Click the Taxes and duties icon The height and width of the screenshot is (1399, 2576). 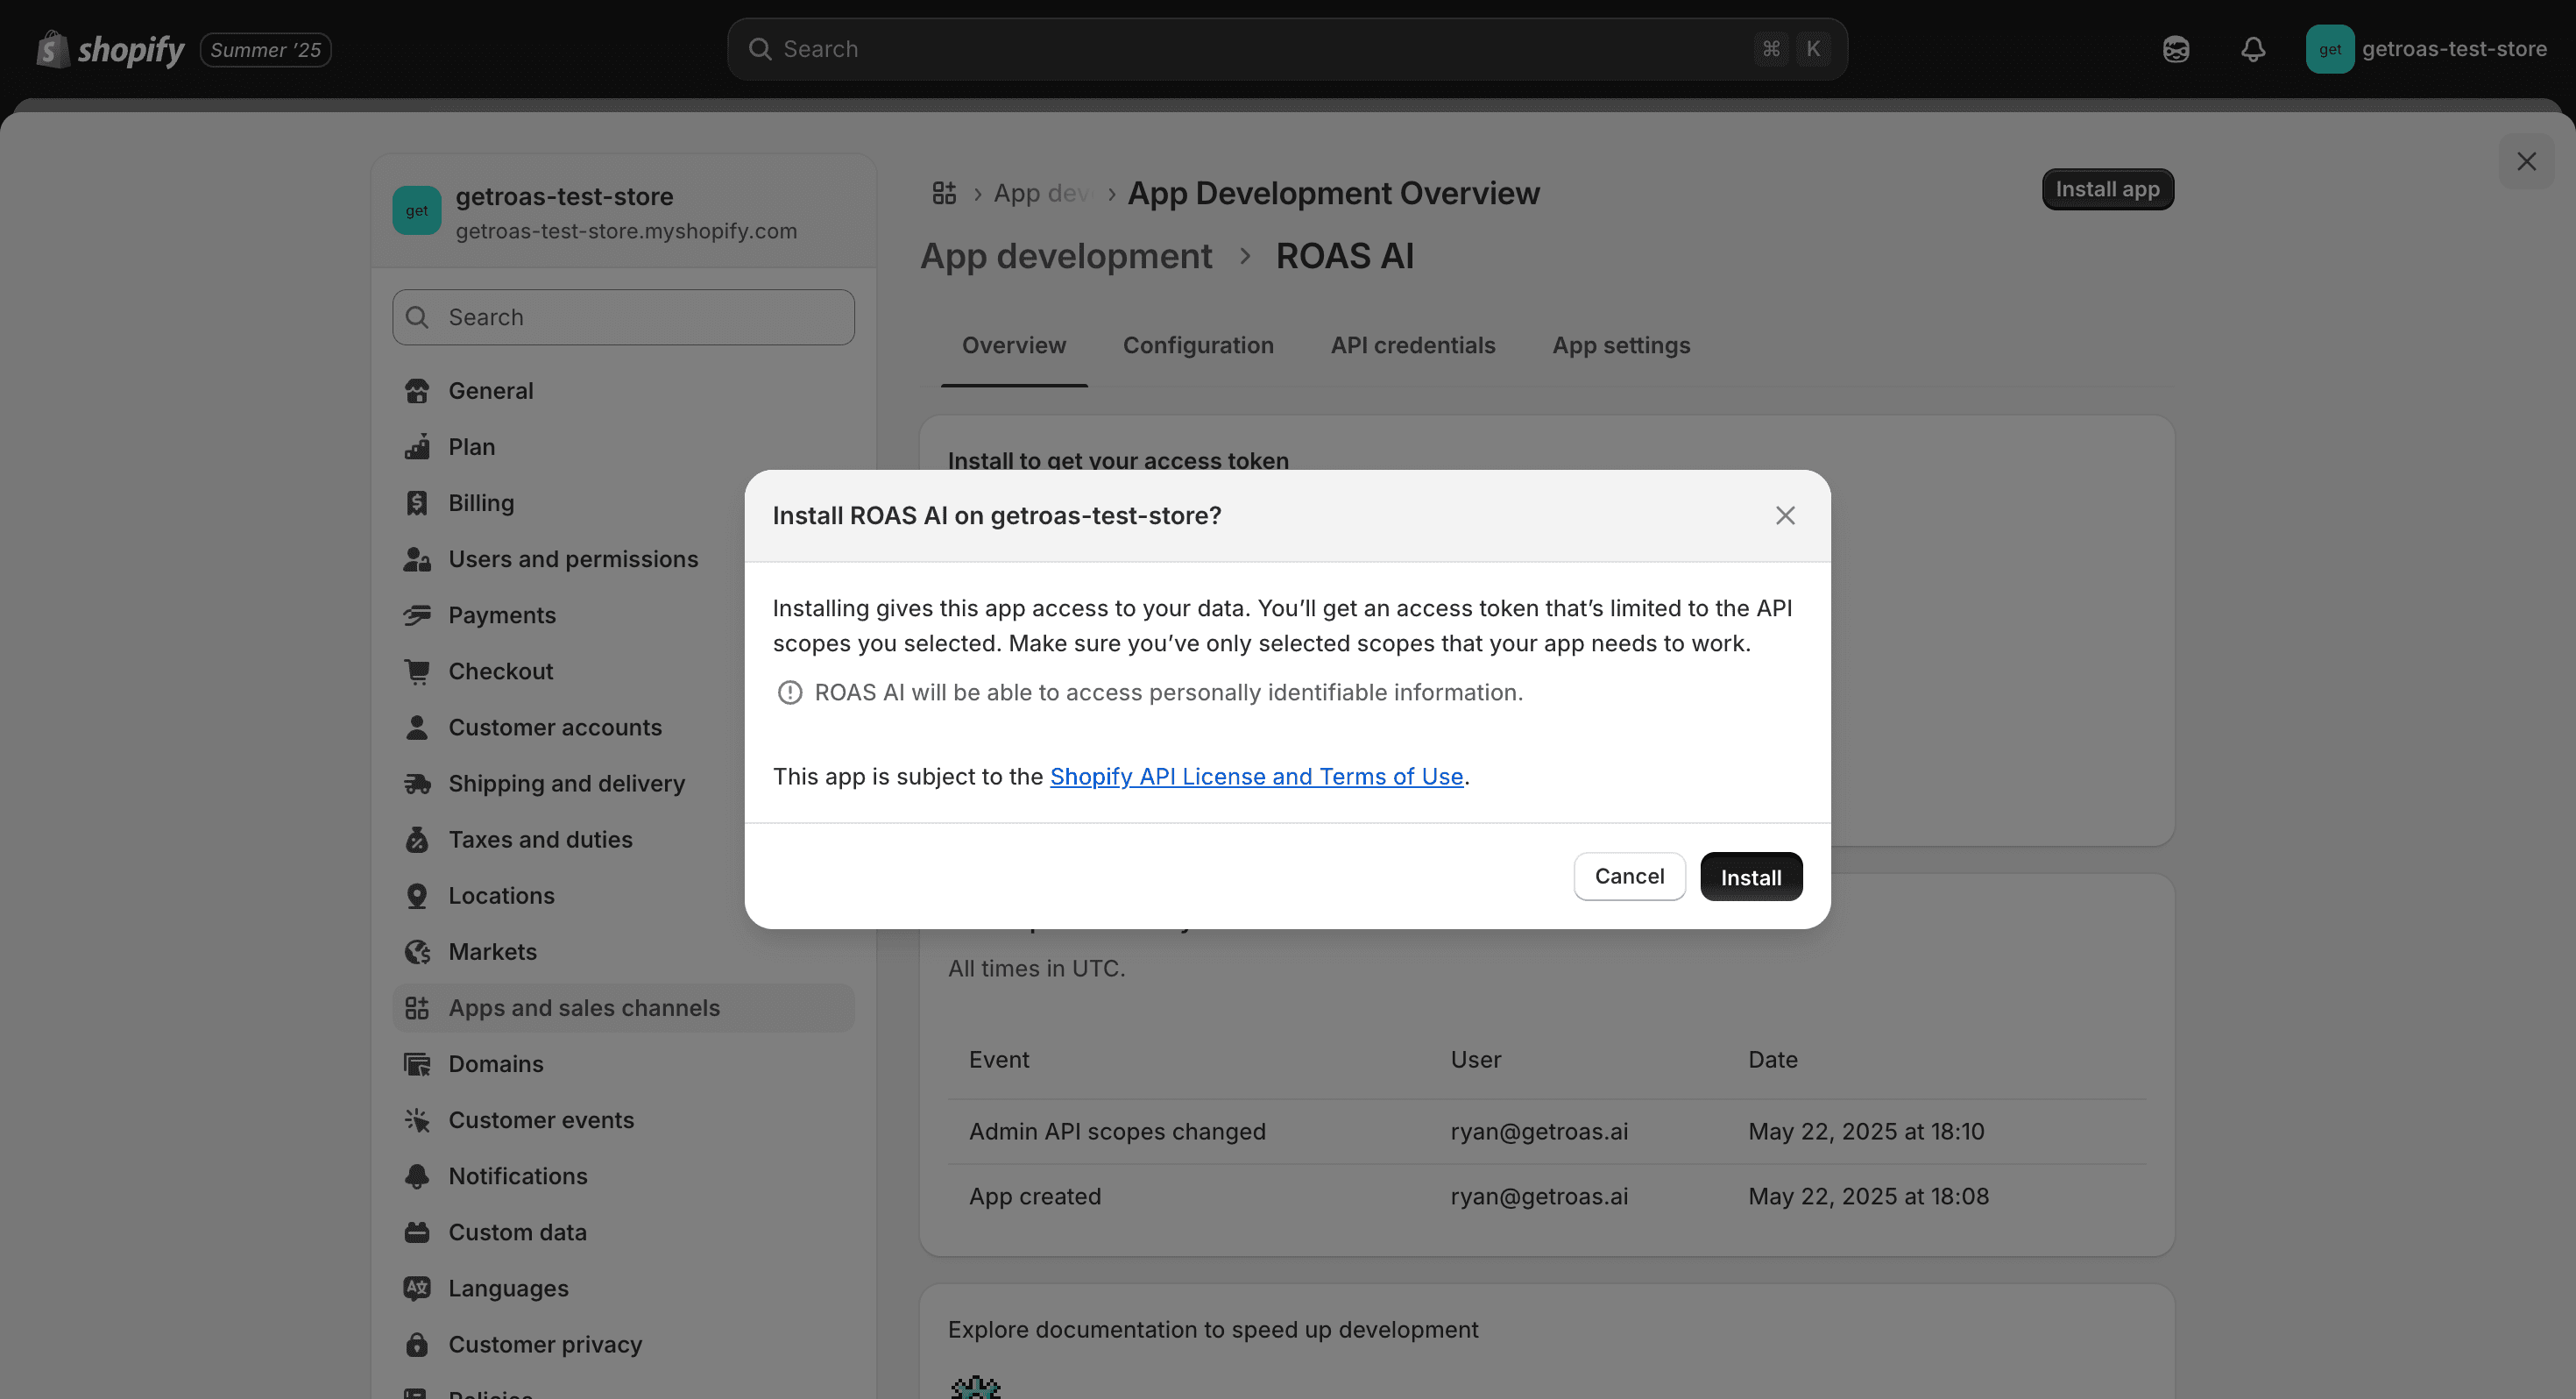click(x=417, y=839)
